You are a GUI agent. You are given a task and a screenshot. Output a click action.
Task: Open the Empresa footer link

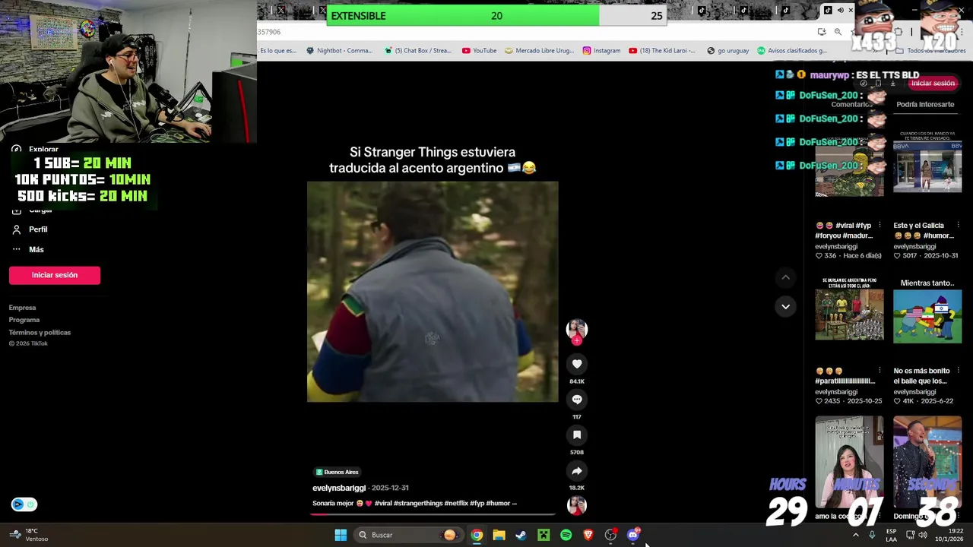pyautogui.click(x=22, y=308)
